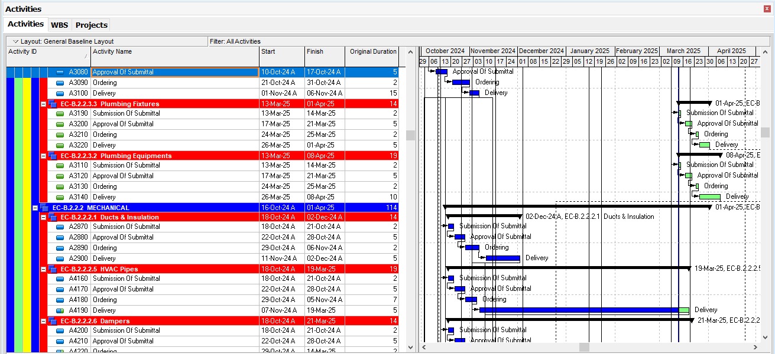Viewport: 775px width, 354px height.
Task: Select the green activity icon for A3200
Action: [60, 124]
